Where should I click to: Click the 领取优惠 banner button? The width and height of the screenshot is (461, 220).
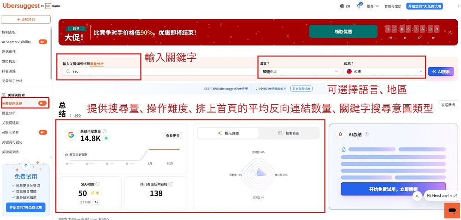(343, 31)
